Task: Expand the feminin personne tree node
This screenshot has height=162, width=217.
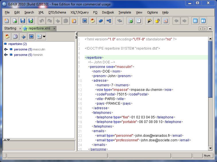Action: 6,55
